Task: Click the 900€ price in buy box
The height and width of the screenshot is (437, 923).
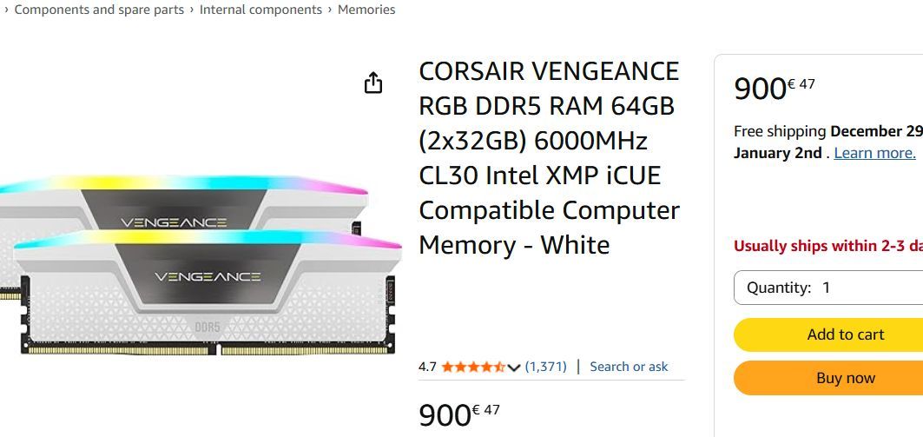Action: pyautogui.click(x=775, y=89)
